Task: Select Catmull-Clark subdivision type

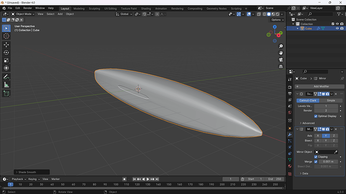Action: [308, 100]
